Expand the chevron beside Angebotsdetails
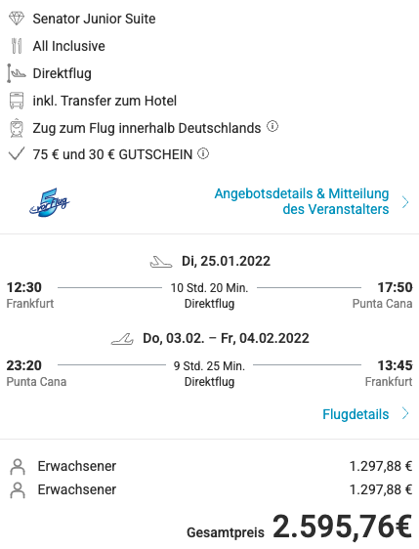Viewport: 419px width, 549px height. [405, 202]
